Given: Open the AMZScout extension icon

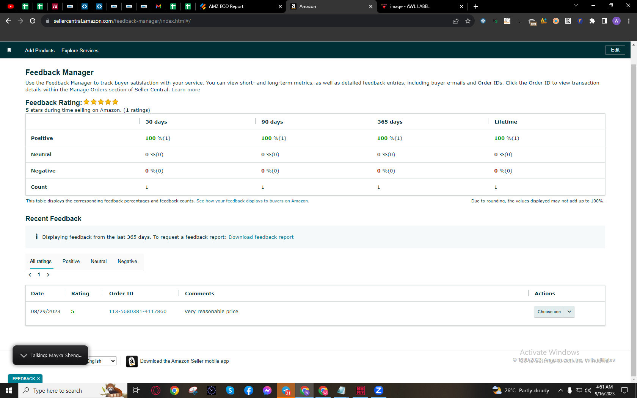Looking at the screenshot, I should pyautogui.click(x=544, y=21).
